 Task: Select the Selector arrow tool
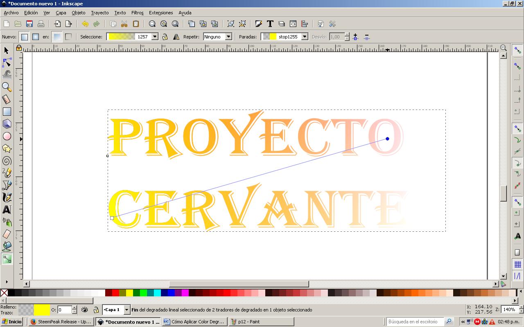coord(7,50)
